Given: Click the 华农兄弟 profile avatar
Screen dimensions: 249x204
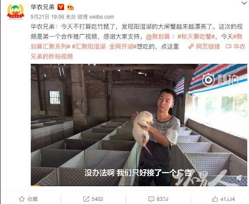Looking at the screenshot, I should pyautogui.click(x=16, y=12).
